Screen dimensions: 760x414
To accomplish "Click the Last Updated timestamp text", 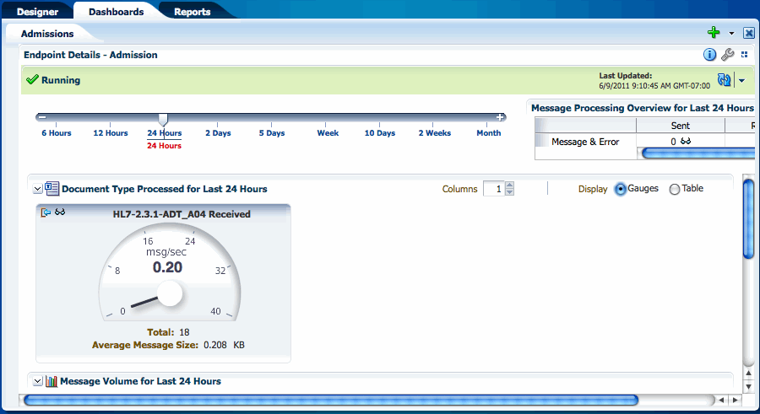I will point(654,86).
